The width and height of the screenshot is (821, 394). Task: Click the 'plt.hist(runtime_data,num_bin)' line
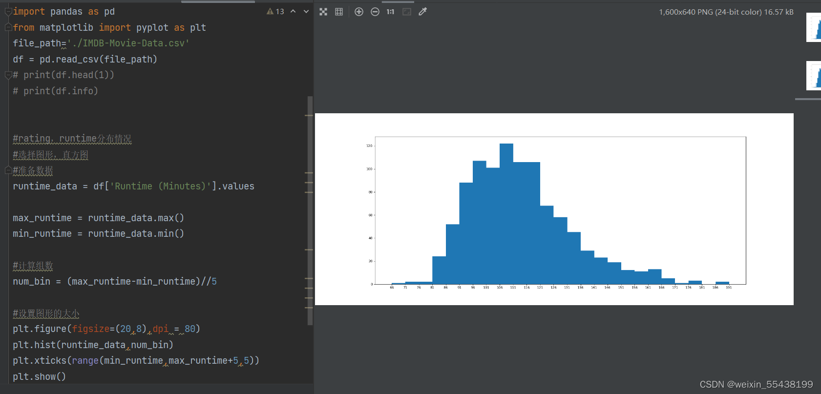[93, 345]
